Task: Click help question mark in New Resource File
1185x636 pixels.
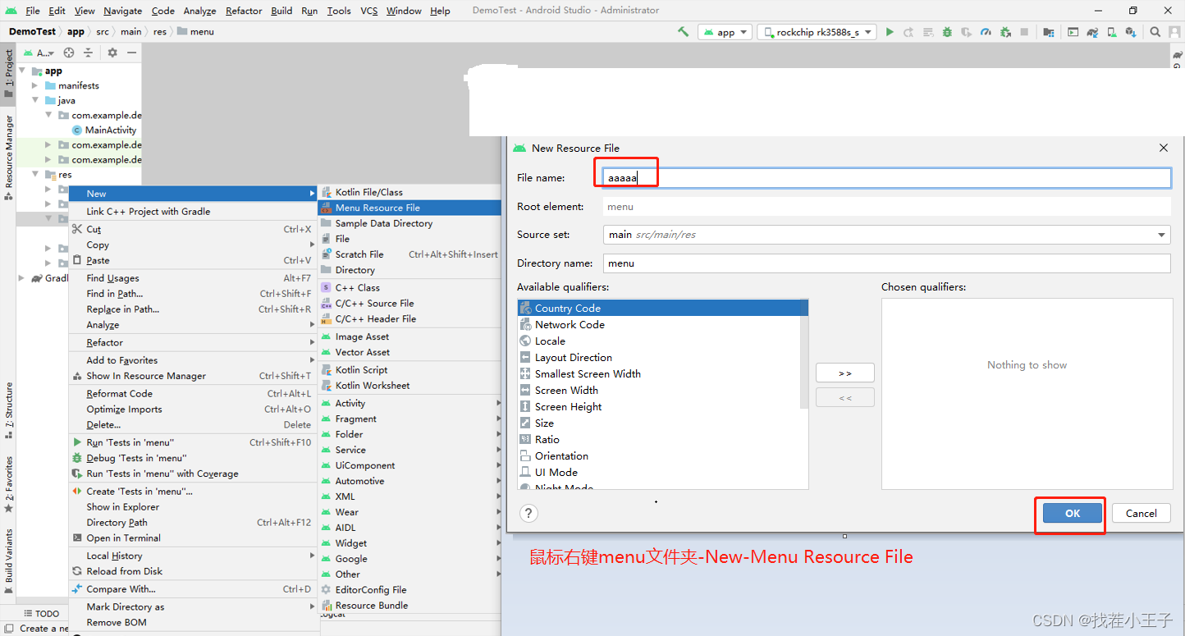Action: click(529, 514)
